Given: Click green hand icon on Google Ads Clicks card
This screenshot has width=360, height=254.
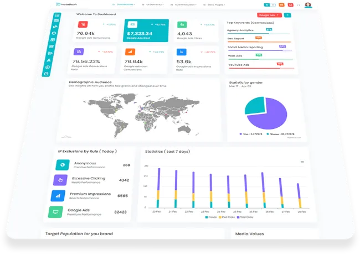Looking at the screenshot, I should (182, 24).
